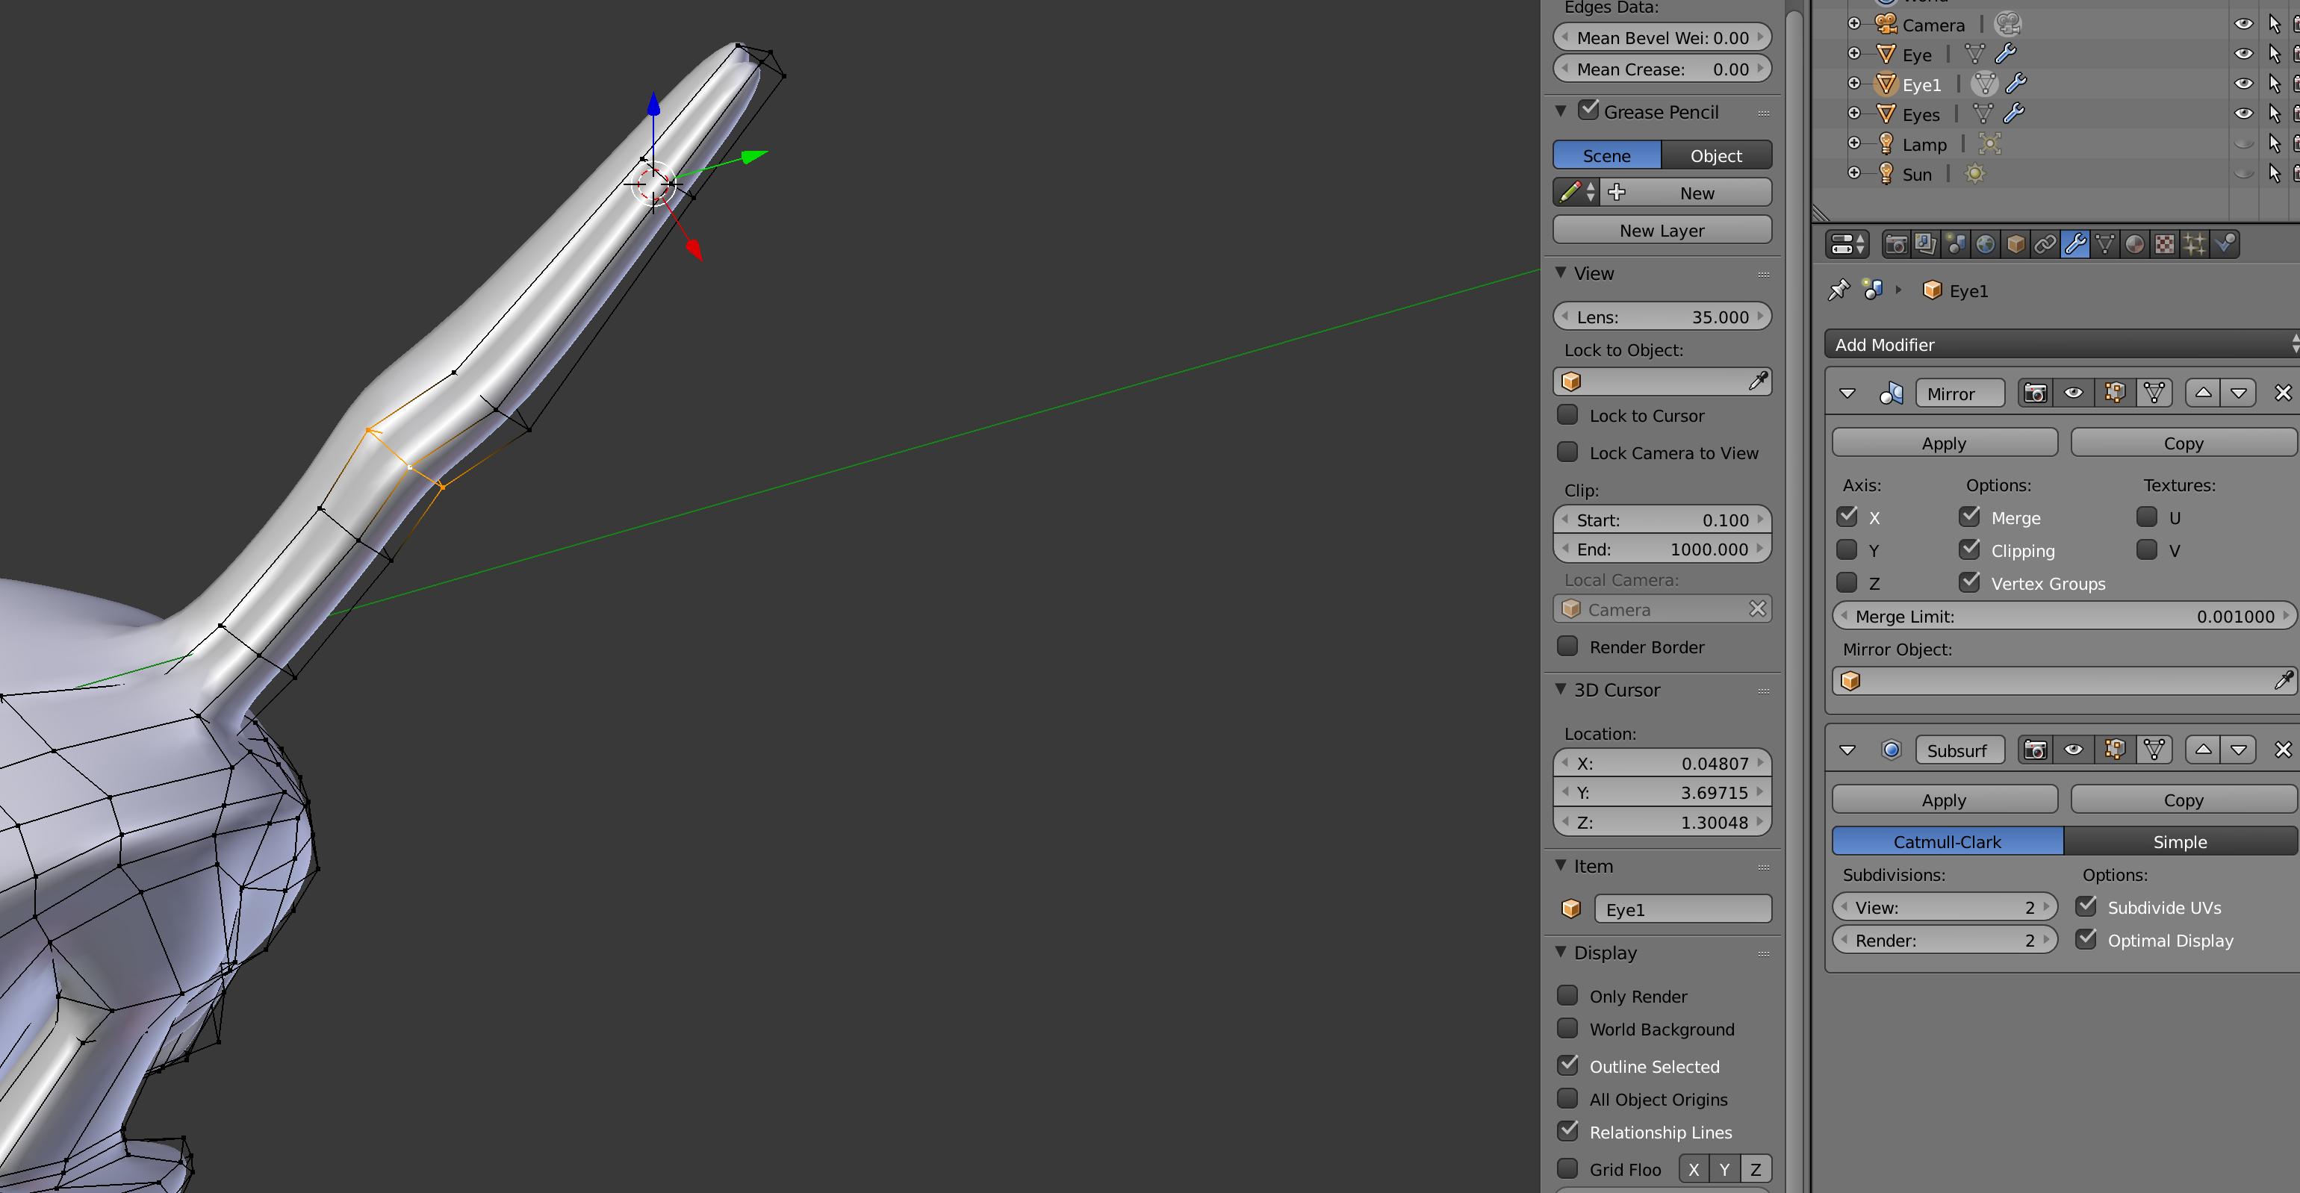The height and width of the screenshot is (1193, 2300).
Task: Open the Object properties tab (cube icon)
Action: click(x=2015, y=243)
